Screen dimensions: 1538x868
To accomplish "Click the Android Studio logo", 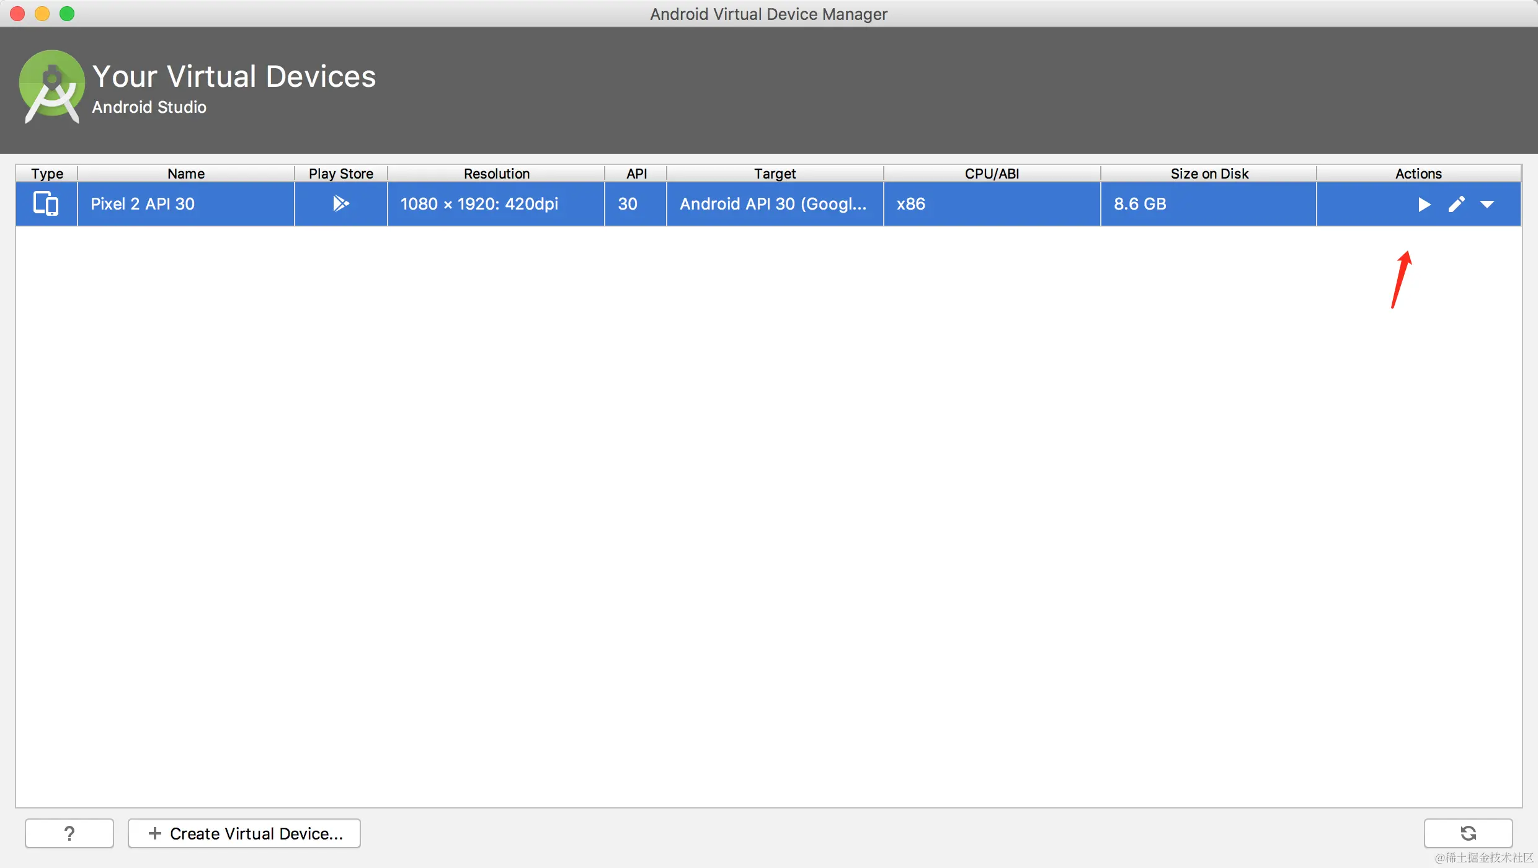I will [x=51, y=87].
